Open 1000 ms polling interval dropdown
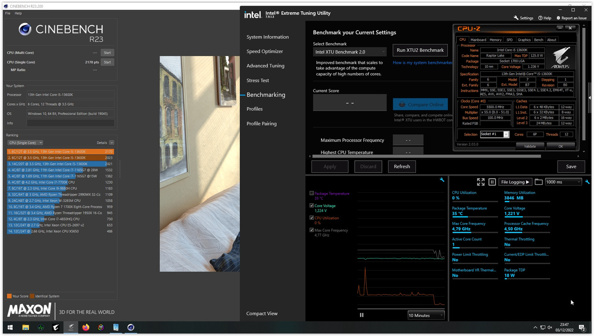The width and height of the screenshot is (594, 336). pos(563,182)
